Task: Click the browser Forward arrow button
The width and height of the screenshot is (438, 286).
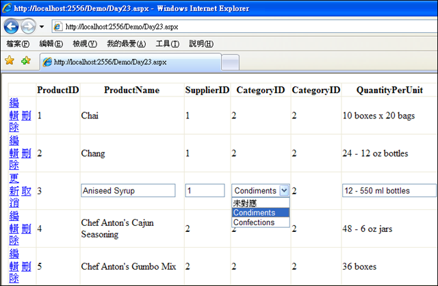Action: [x=28, y=26]
